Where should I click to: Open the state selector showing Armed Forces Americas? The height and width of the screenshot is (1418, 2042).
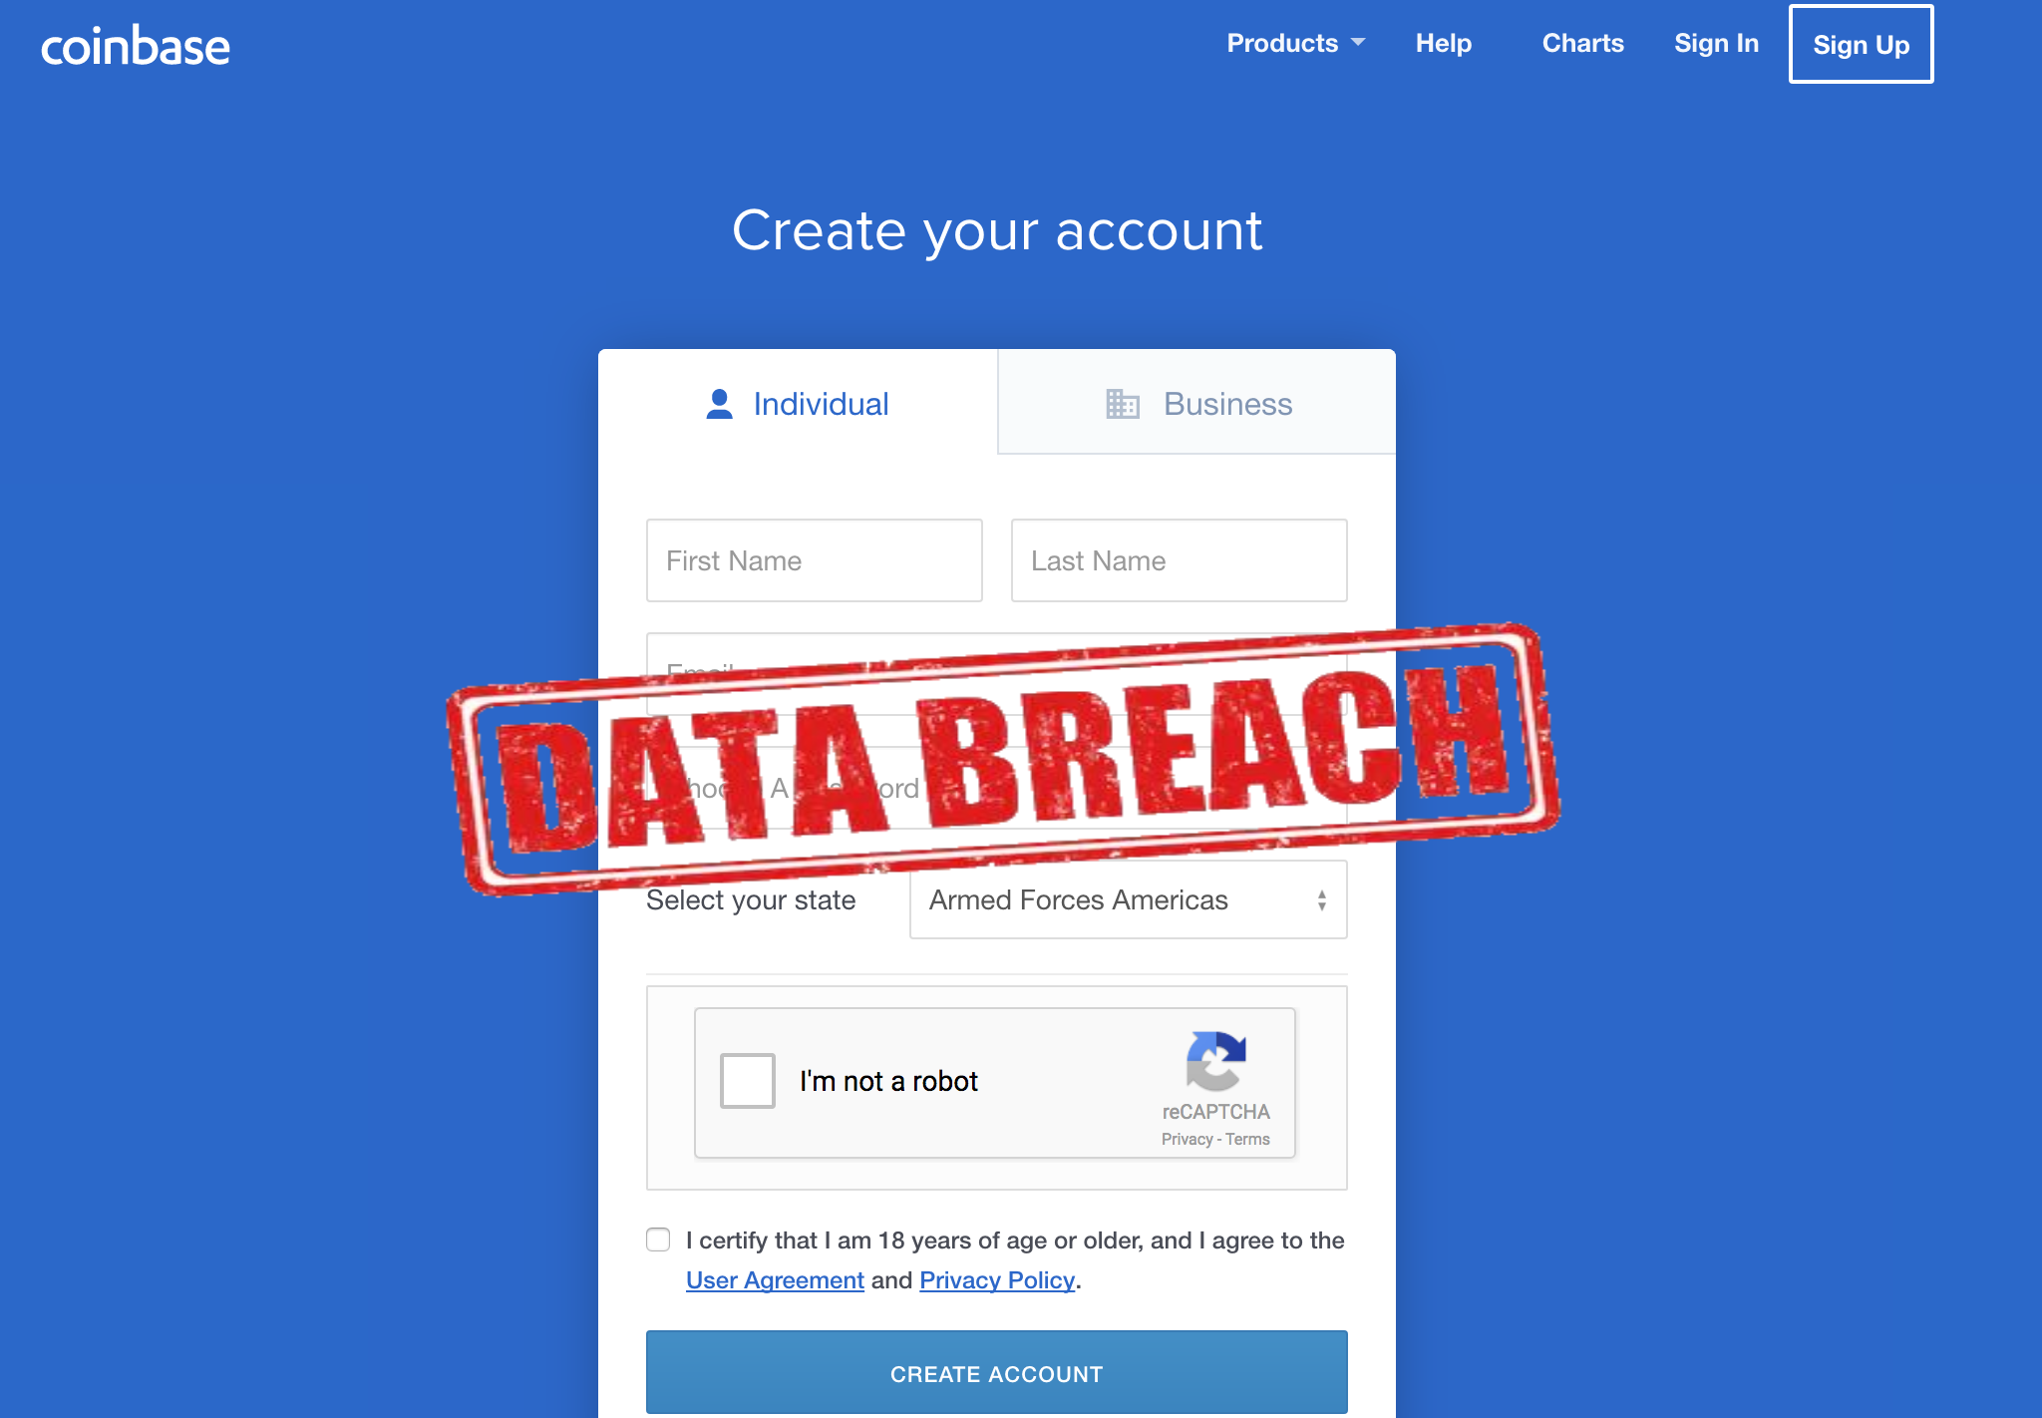[x=1128, y=899]
